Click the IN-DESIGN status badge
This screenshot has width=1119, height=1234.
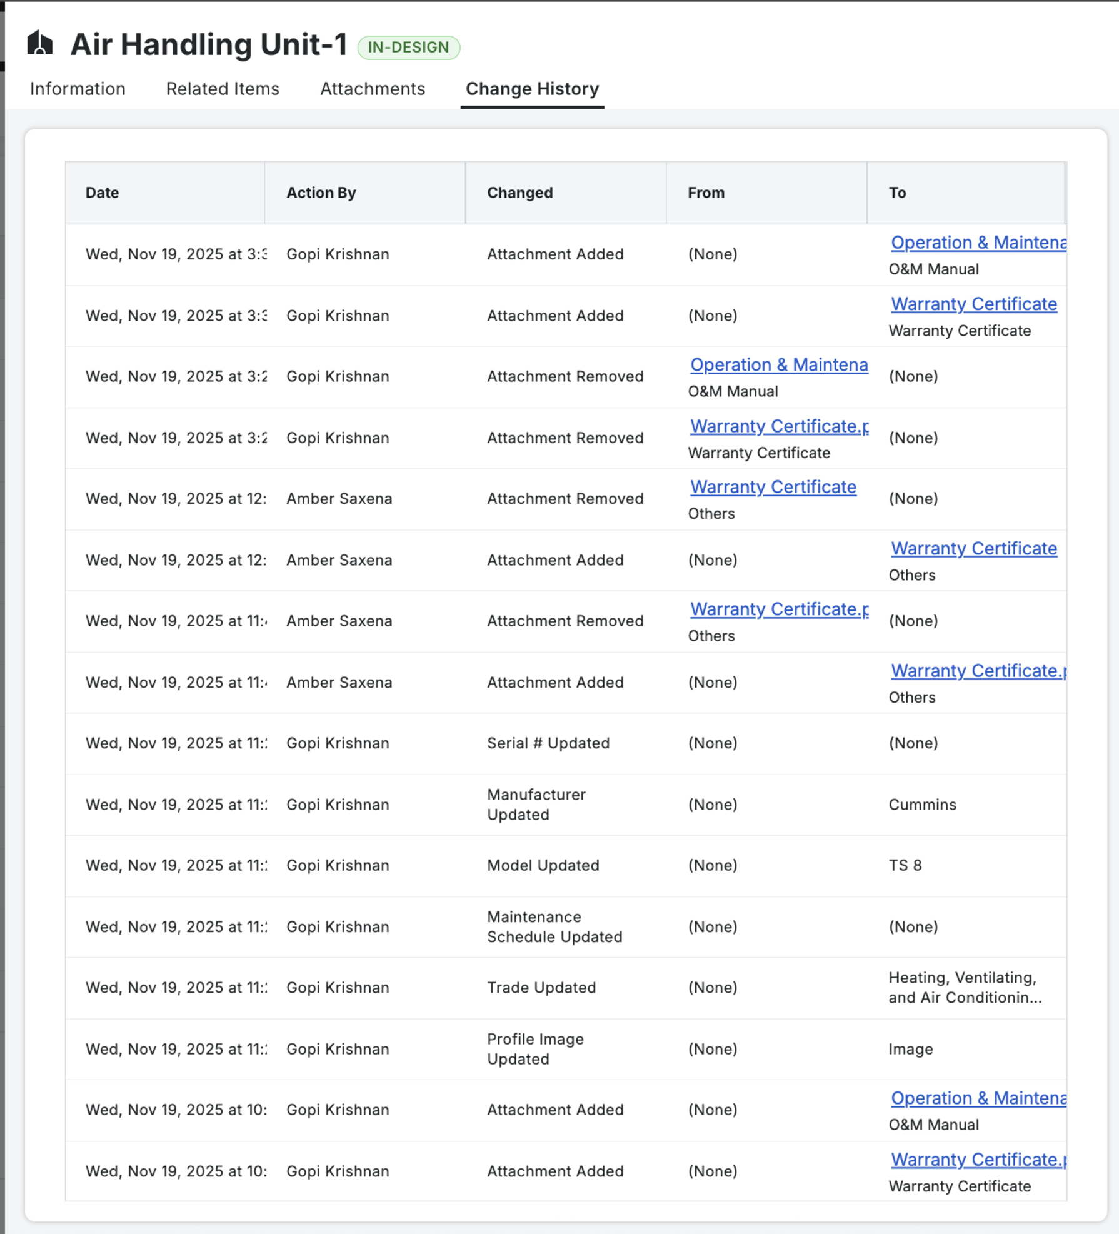pyautogui.click(x=408, y=48)
